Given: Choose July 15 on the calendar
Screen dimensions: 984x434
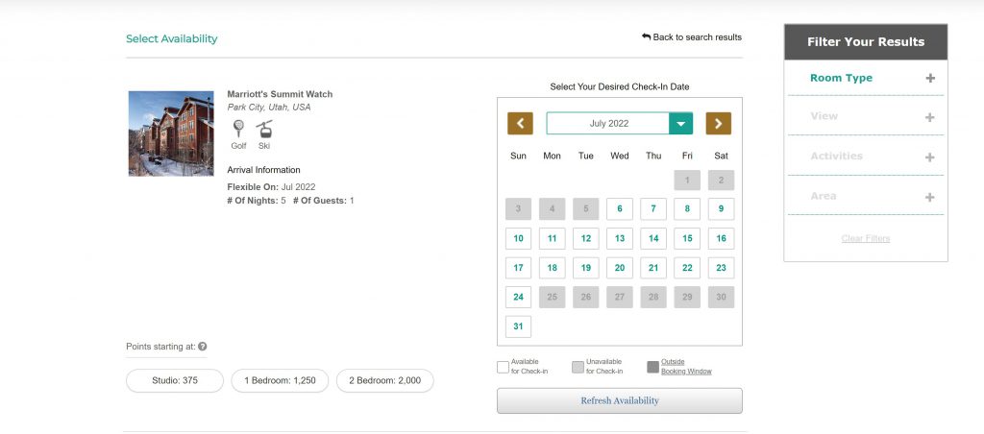Looking at the screenshot, I should [687, 238].
